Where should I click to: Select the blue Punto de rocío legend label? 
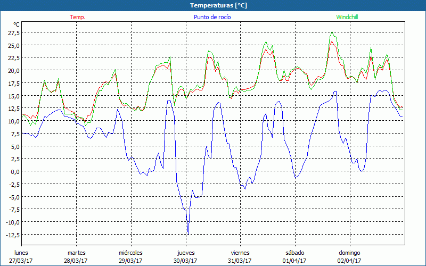click(213, 17)
